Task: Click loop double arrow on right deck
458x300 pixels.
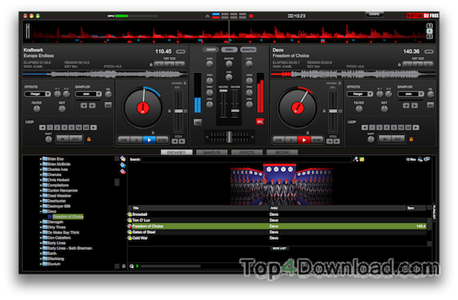Action: [416, 128]
